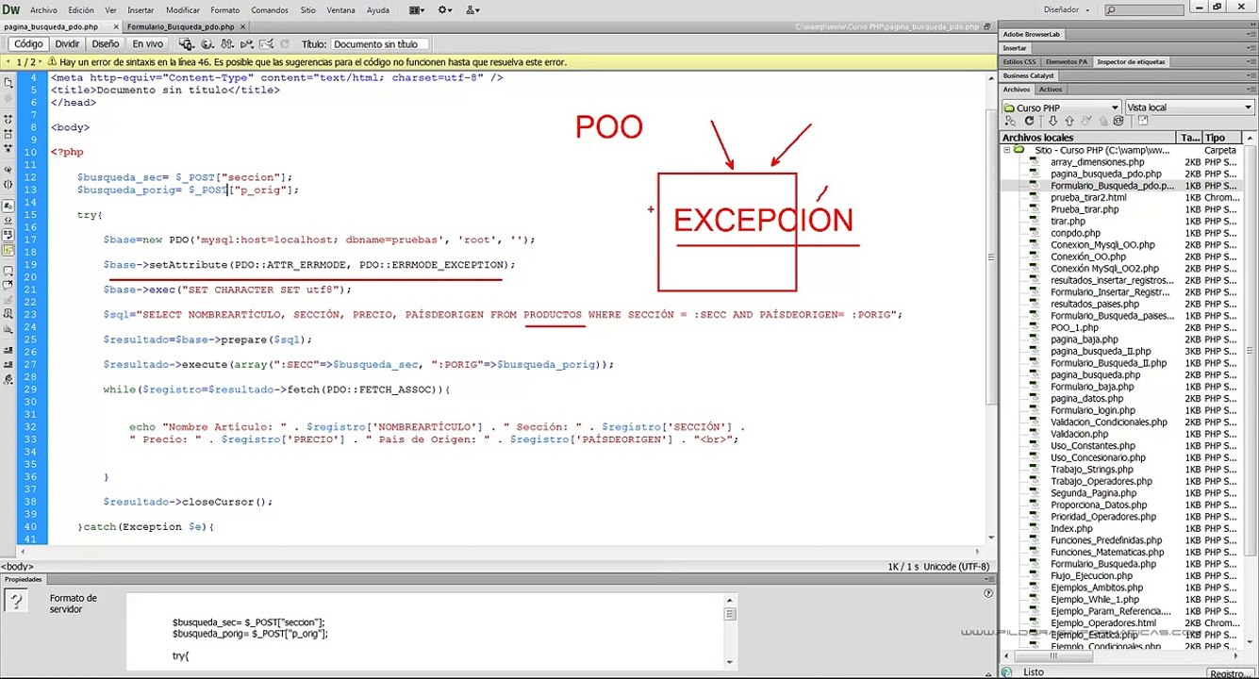This screenshot has height=679, width=1259.
Task: Click the open documents icon in coding toolbar
Action: click(8, 83)
